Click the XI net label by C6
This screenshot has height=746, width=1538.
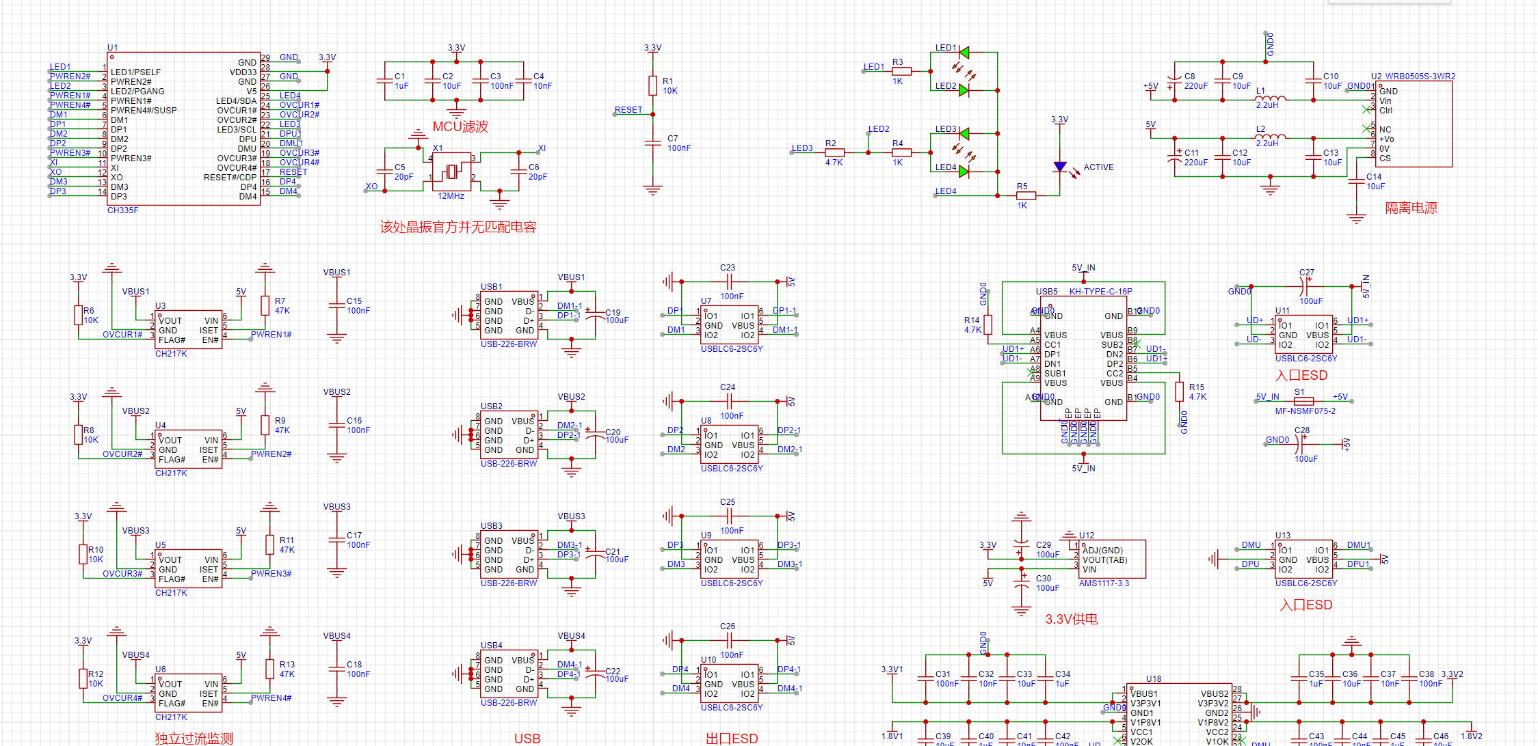click(x=542, y=148)
